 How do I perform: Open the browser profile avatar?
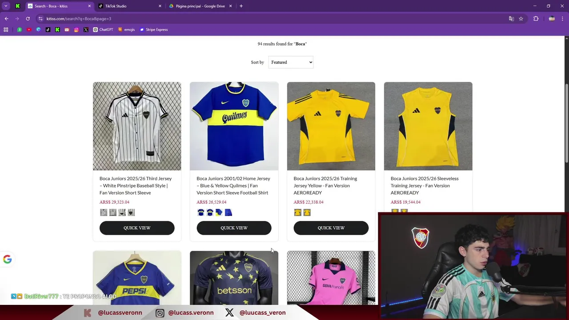coord(552,19)
